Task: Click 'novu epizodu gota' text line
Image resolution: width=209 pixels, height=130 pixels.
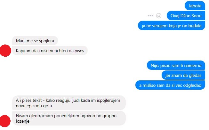Action: point(34,106)
